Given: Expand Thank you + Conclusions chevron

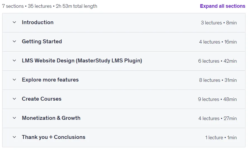Looking at the screenshot, I should click(x=14, y=137).
